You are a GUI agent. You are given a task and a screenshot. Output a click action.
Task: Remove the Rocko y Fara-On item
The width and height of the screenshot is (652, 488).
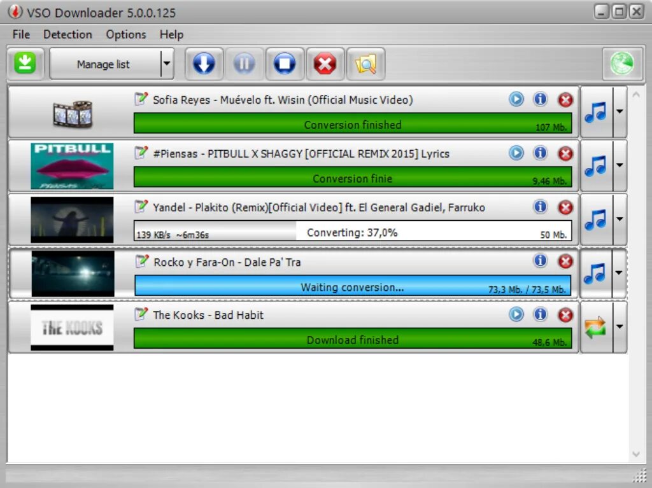(565, 261)
